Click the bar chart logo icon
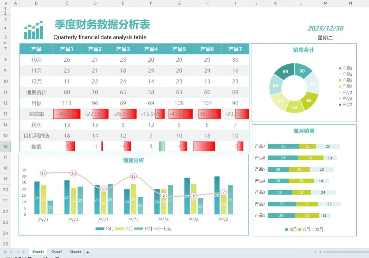 33,30
